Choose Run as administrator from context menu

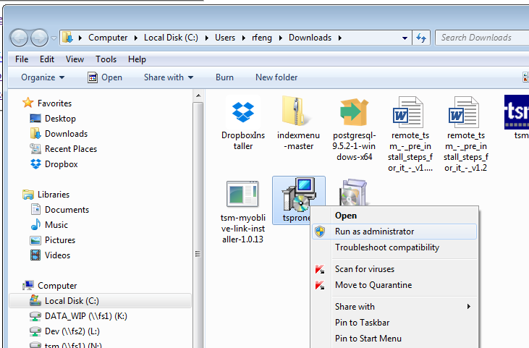point(374,232)
